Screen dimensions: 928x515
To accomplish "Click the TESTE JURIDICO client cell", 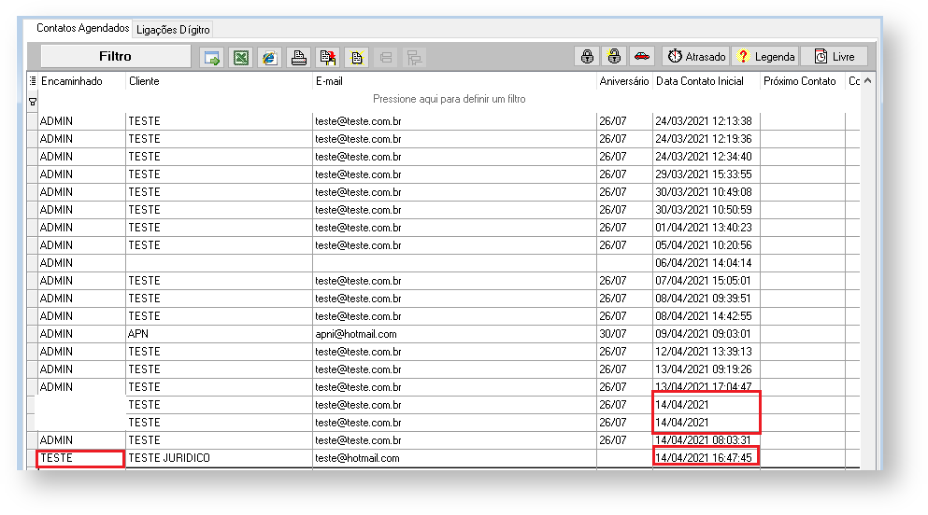I will (219, 458).
